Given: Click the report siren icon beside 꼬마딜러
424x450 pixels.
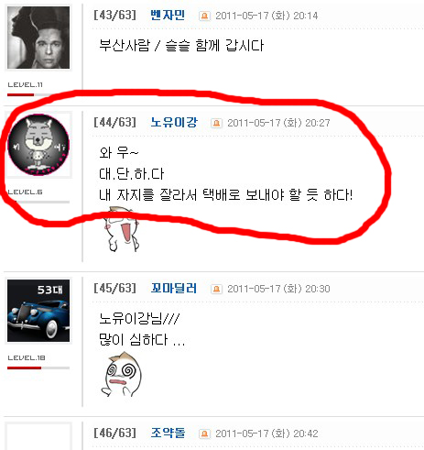Looking at the screenshot, I should 216,289.
